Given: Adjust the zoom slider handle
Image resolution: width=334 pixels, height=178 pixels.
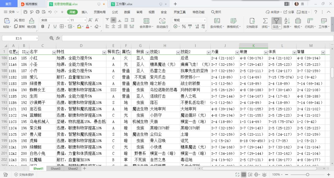Looking at the screenshot, I should pos(307,175).
